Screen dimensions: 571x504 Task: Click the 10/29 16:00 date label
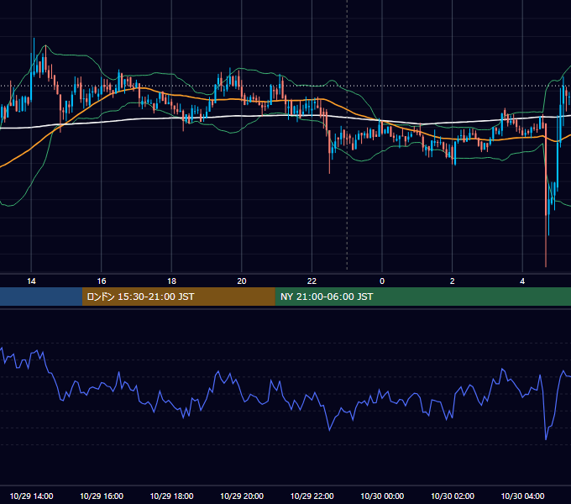(102, 496)
